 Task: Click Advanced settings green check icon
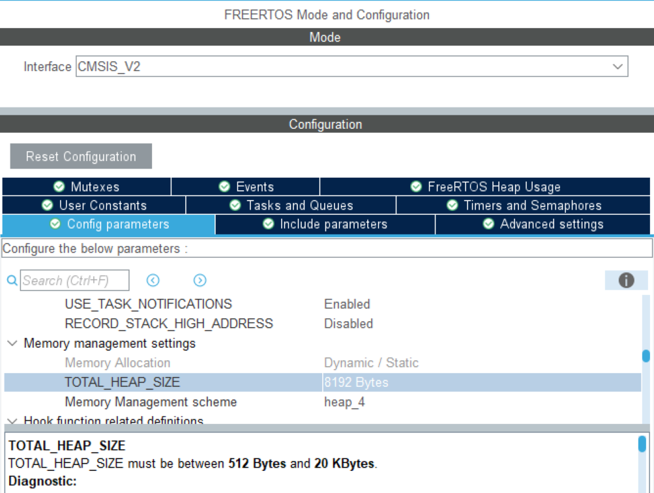488,224
